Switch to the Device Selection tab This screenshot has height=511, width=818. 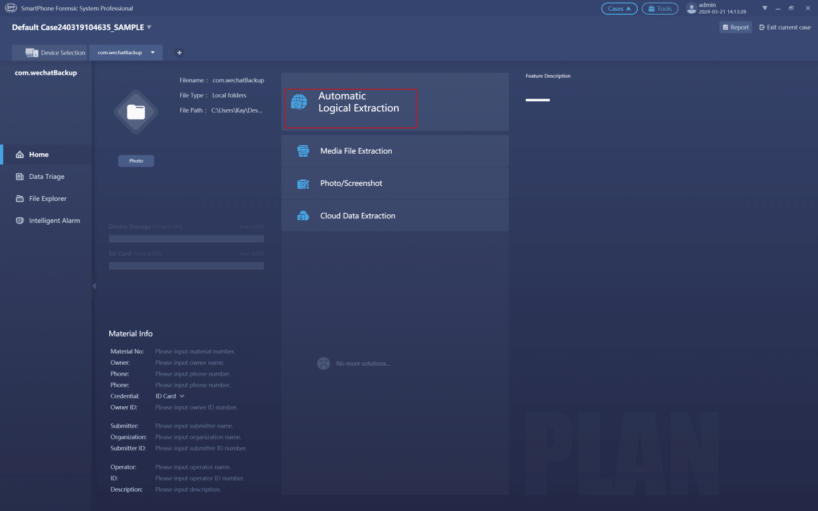point(50,53)
